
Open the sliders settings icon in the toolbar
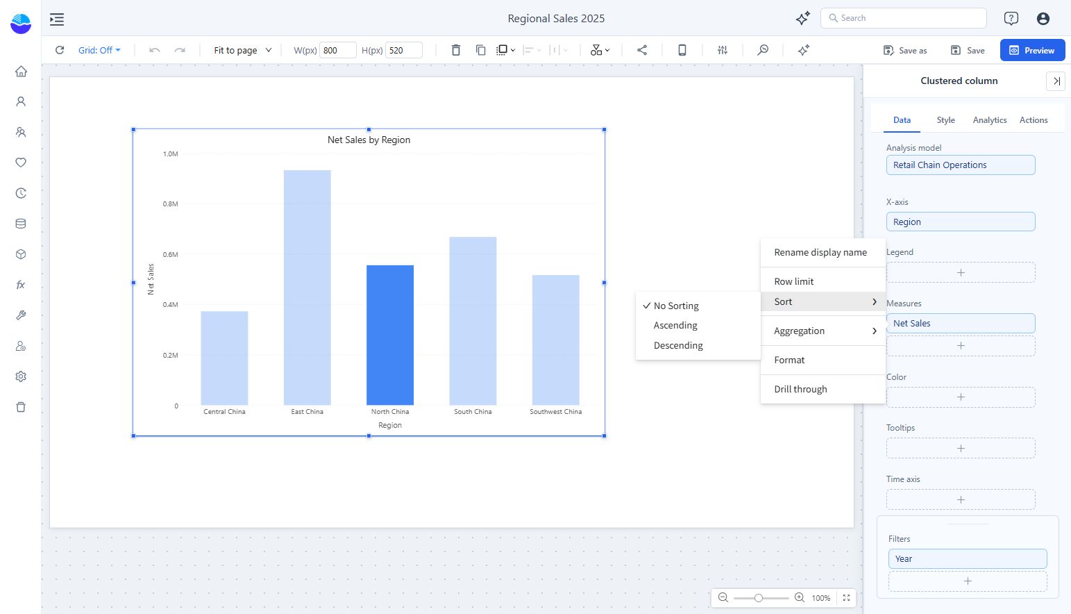pos(723,50)
